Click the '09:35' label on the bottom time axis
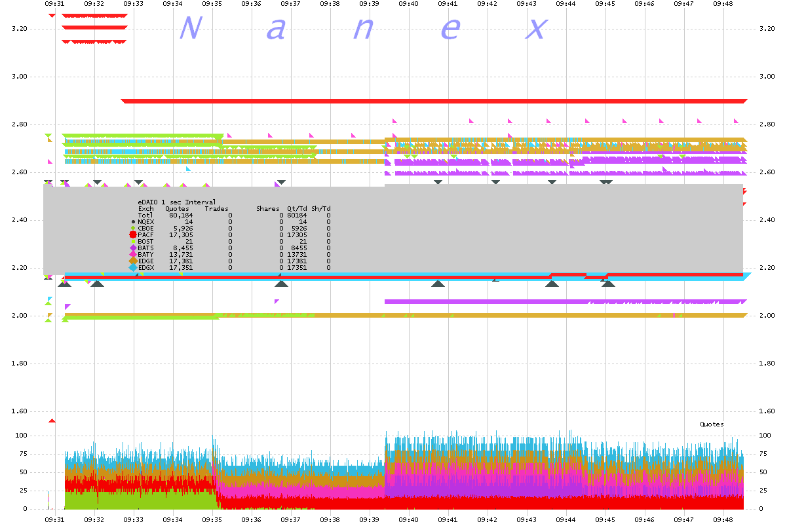This screenshot has height=524, width=787. coord(212,519)
